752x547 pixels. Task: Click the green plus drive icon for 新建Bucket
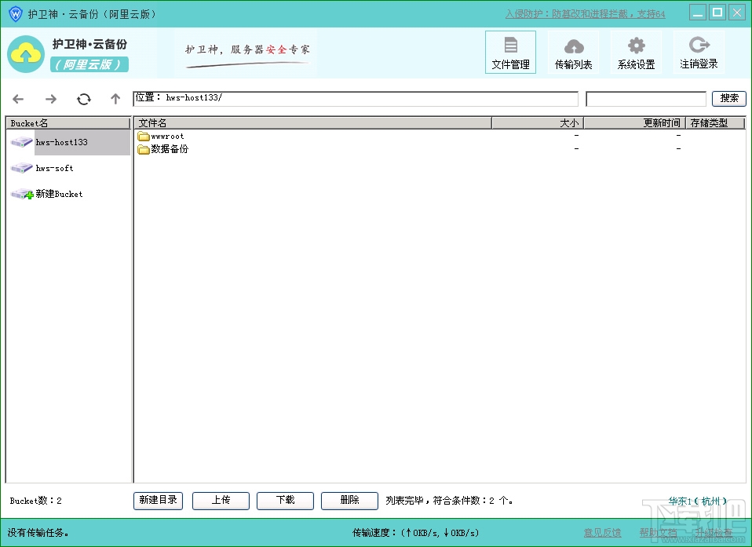coord(21,194)
